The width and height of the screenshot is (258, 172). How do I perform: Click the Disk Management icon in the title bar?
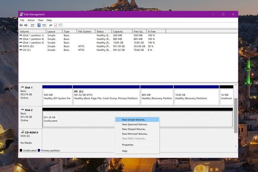click(21, 14)
